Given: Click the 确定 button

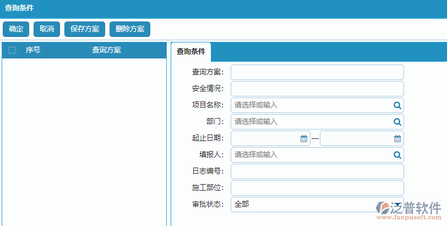Looking at the screenshot, I should point(16,29).
